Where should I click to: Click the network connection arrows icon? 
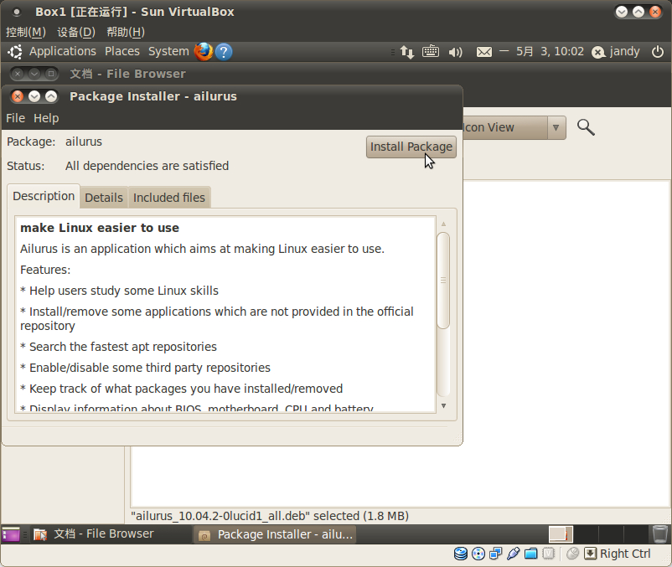pyautogui.click(x=406, y=52)
